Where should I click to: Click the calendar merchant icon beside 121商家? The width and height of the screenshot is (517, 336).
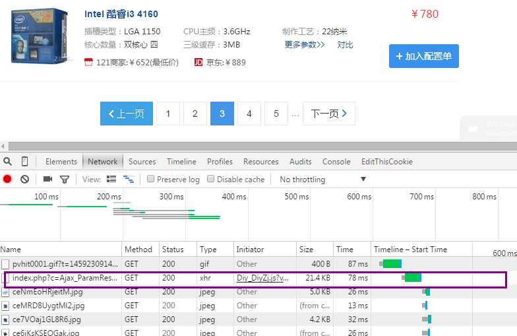pos(88,62)
